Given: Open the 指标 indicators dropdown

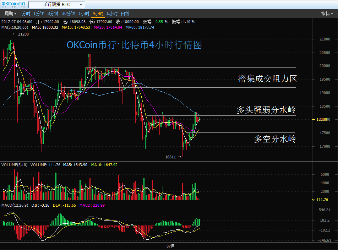Looking at the screenshot, I should click(327, 14).
